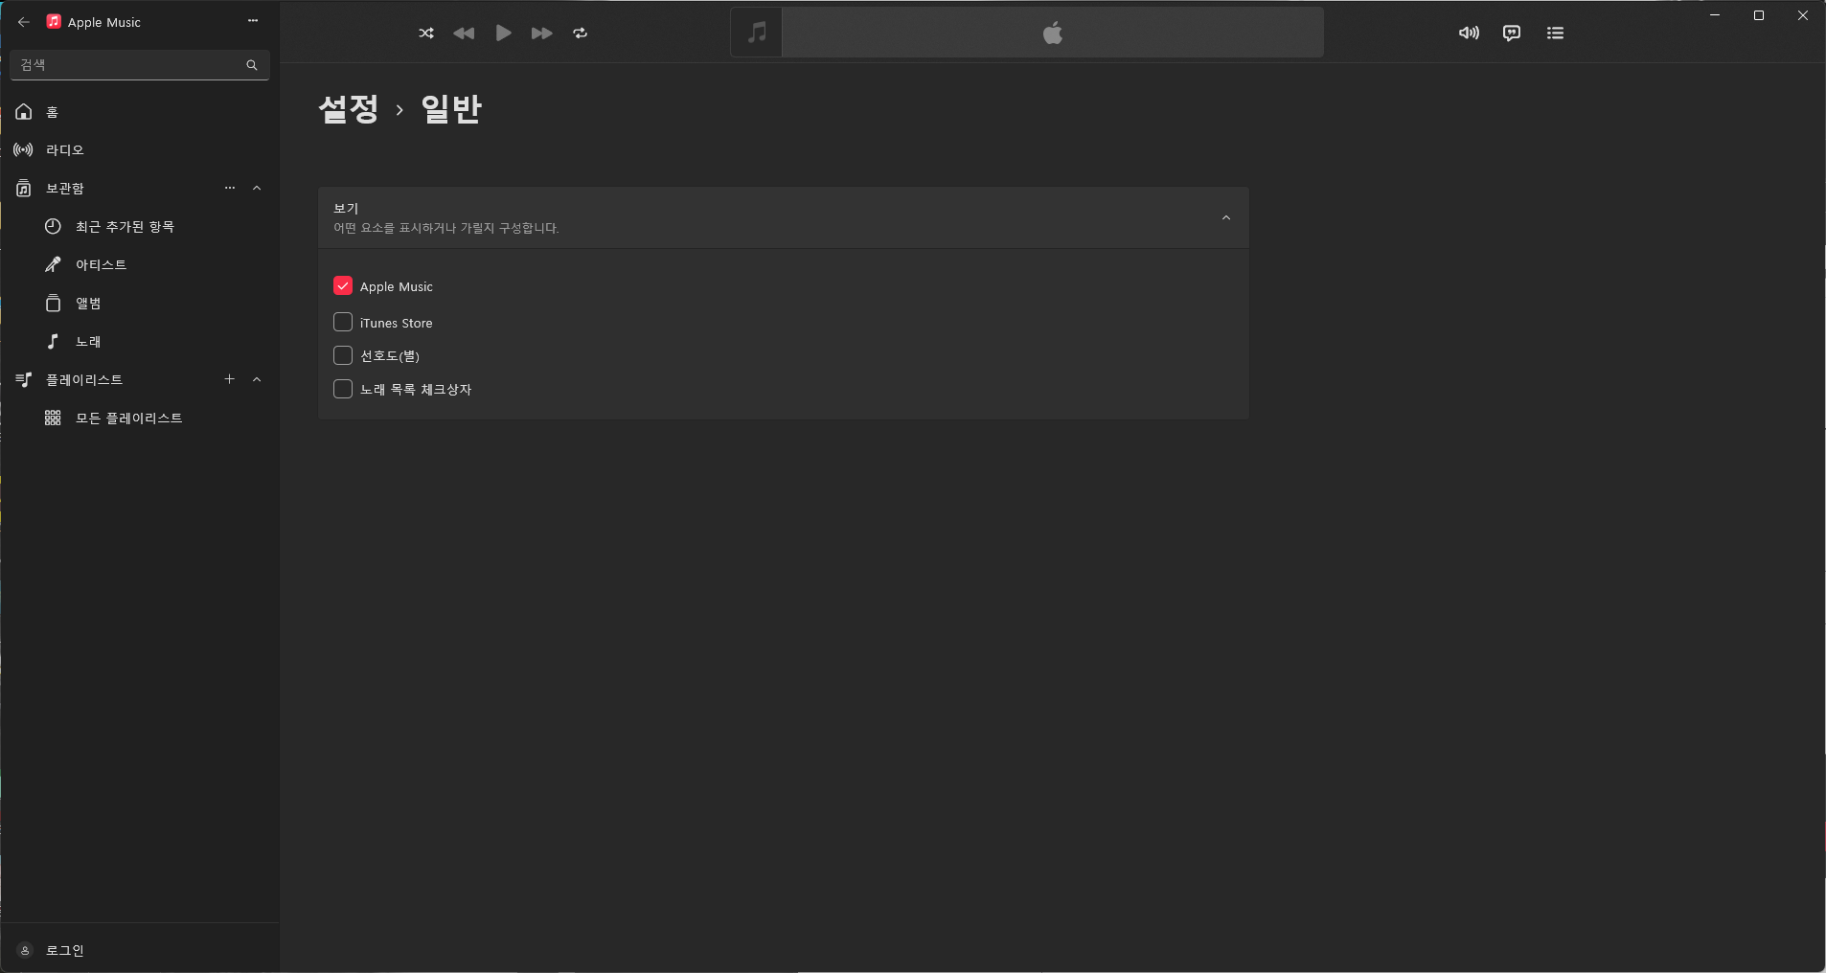Uncheck the Apple Music checkbox
This screenshot has width=1826, height=973.
(343, 286)
